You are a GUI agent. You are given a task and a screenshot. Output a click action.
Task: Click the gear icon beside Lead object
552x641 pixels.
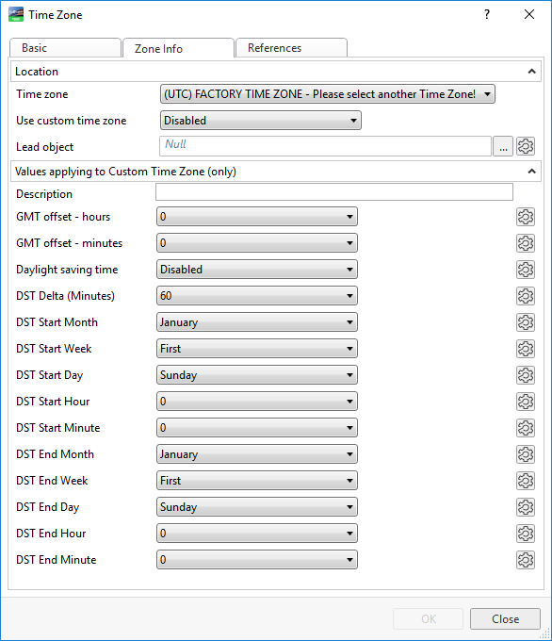click(x=526, y=146)
